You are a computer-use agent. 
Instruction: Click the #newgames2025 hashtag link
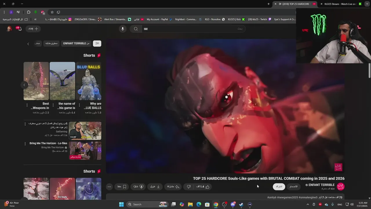pyautogui.click(x=288, y=197)
